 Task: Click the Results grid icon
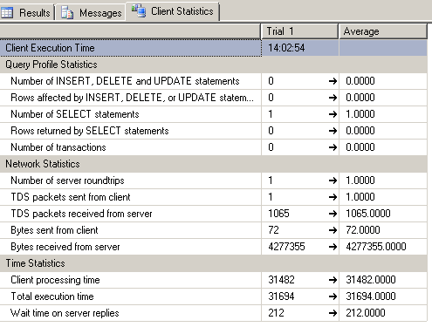click(7, 13)
